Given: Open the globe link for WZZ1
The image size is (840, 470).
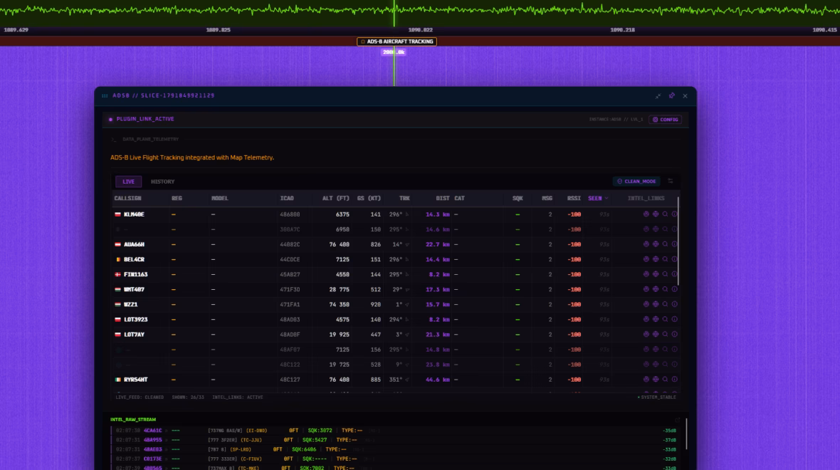Looking at the screenshot, I should point(656,304).
